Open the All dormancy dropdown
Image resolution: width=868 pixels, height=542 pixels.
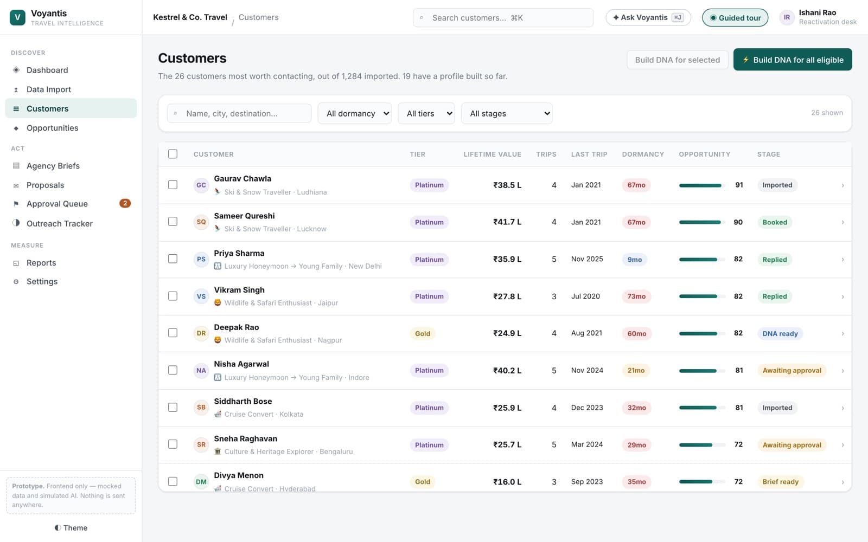(x=355, y=113)
